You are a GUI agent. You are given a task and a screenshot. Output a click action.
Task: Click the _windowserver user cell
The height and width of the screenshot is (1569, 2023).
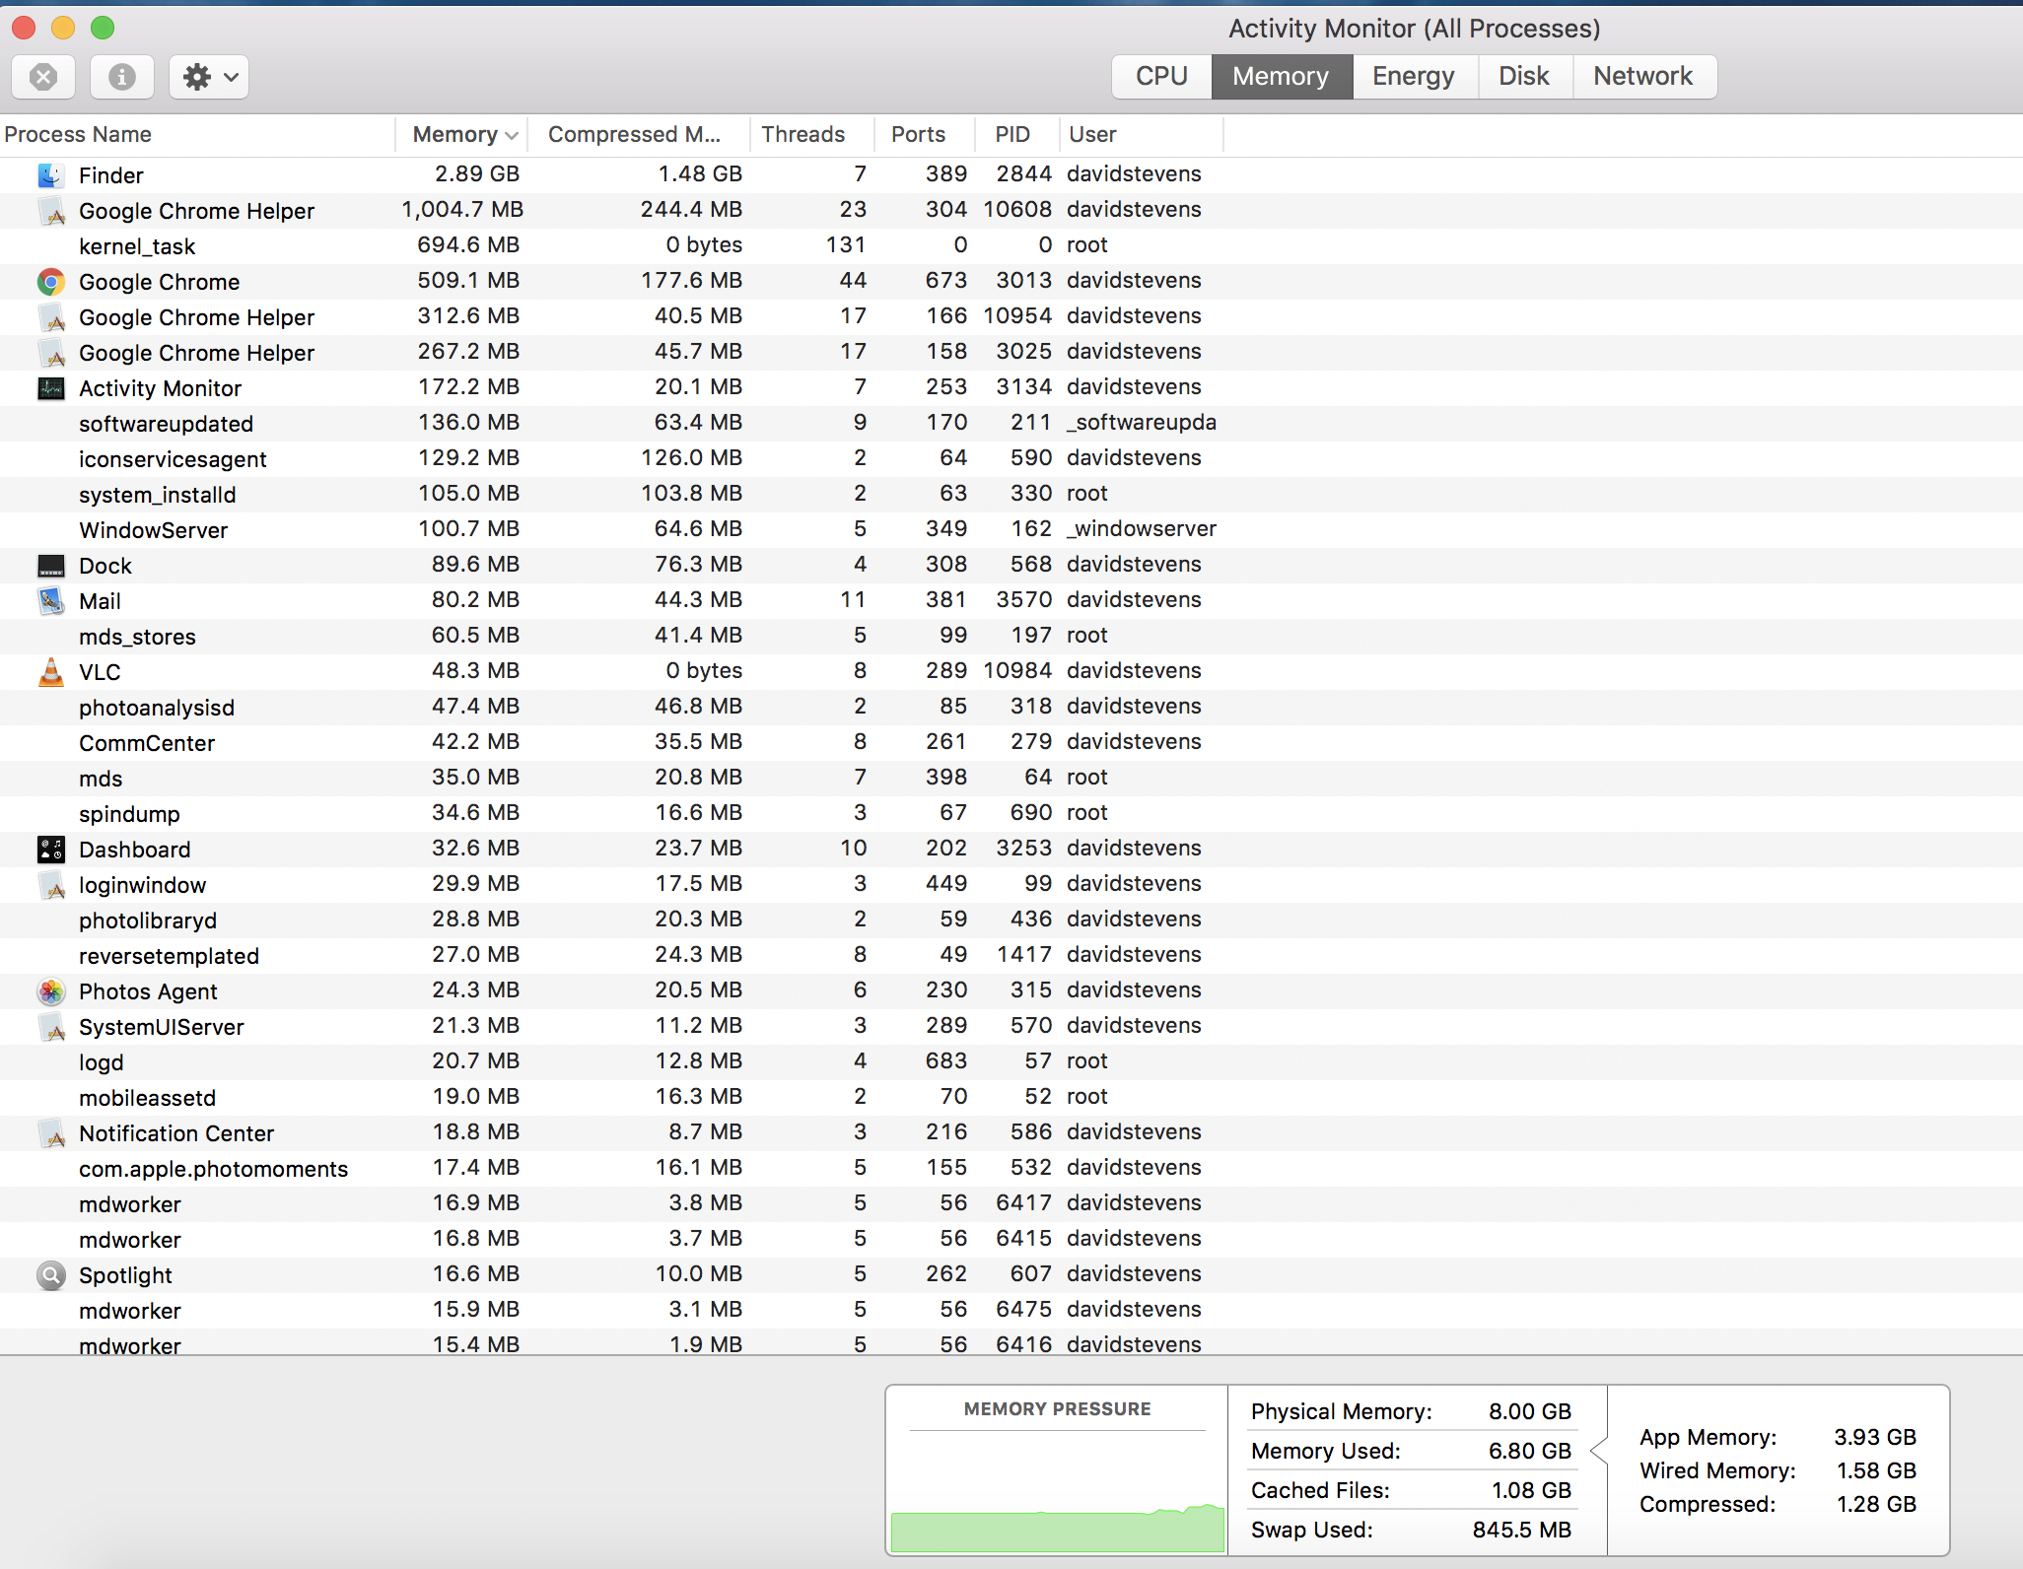[1142, 529]
